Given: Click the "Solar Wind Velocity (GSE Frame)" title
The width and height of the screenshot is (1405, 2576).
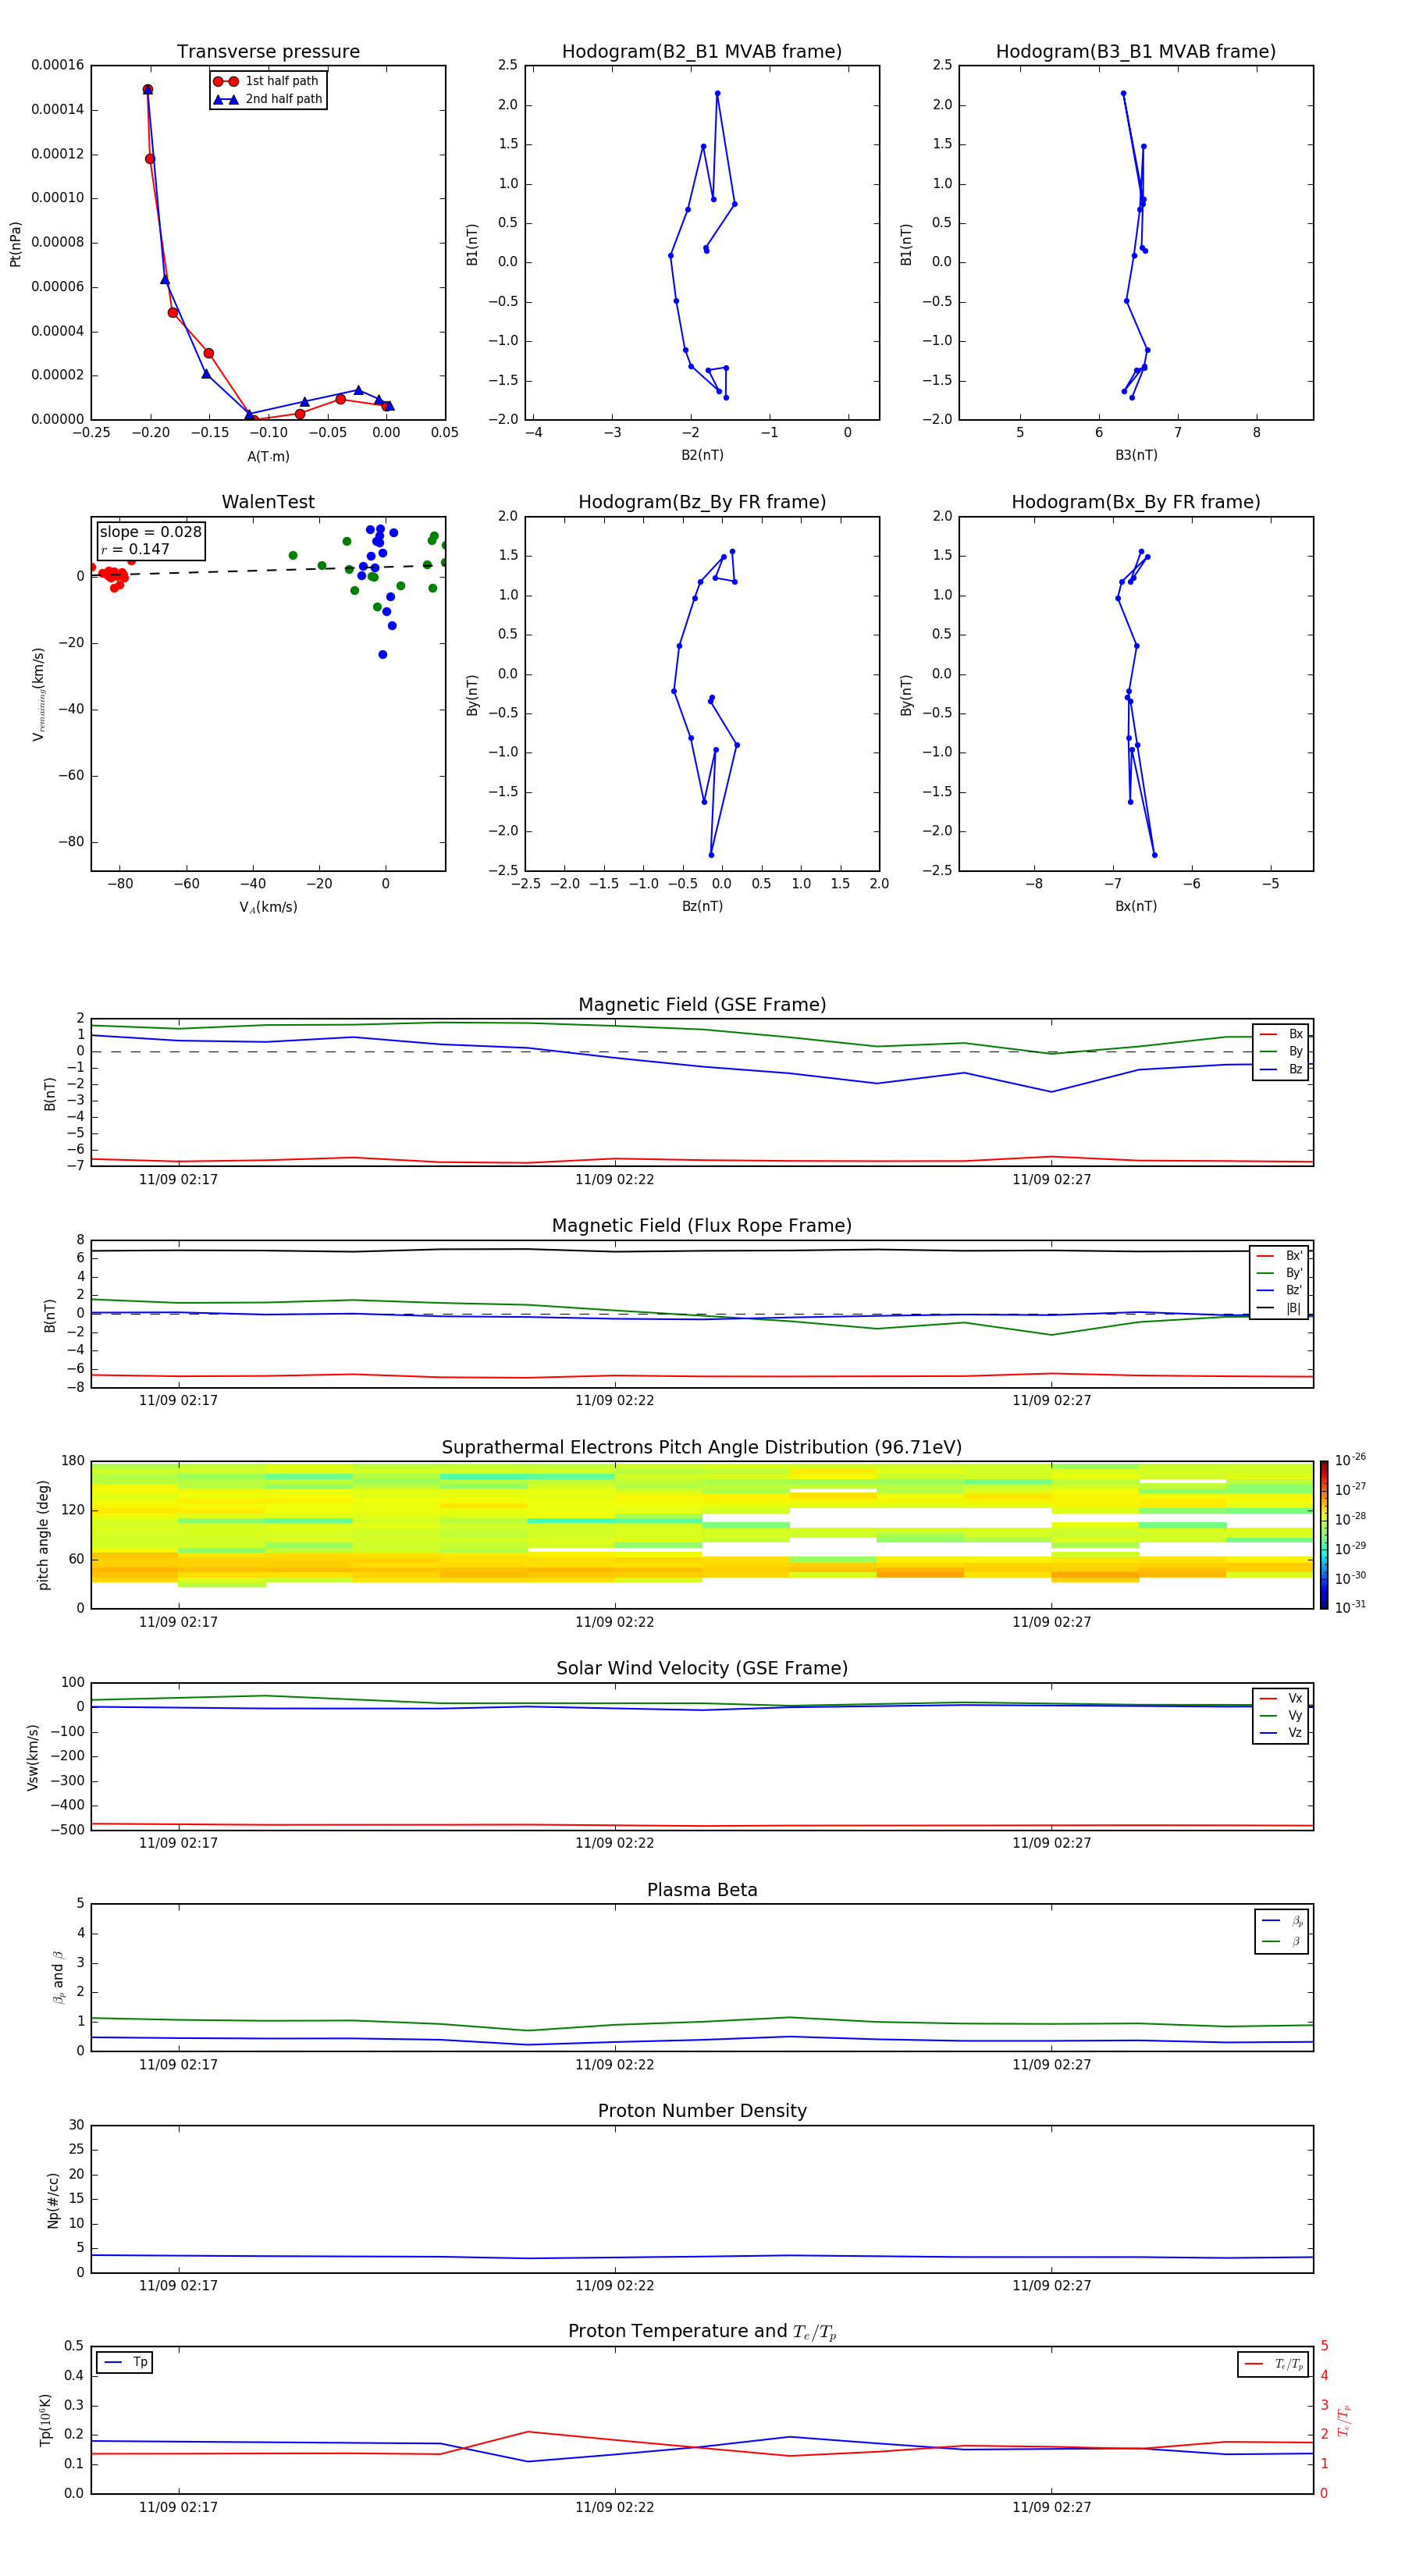Looking at the screenshot, I should [702, 1669].
